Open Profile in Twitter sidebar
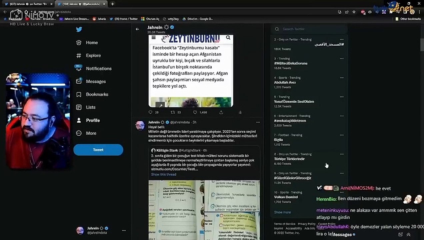The width and height of the screenshot is (424, 240). click(88, 120)
